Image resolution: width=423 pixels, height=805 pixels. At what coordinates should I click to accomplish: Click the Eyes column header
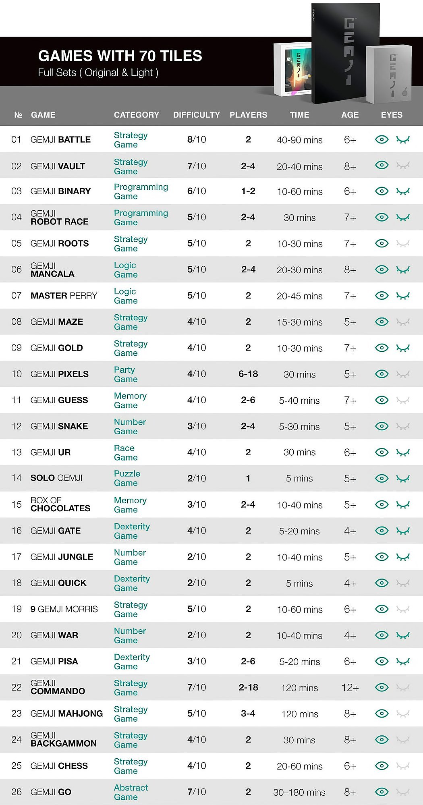[392, 115]
